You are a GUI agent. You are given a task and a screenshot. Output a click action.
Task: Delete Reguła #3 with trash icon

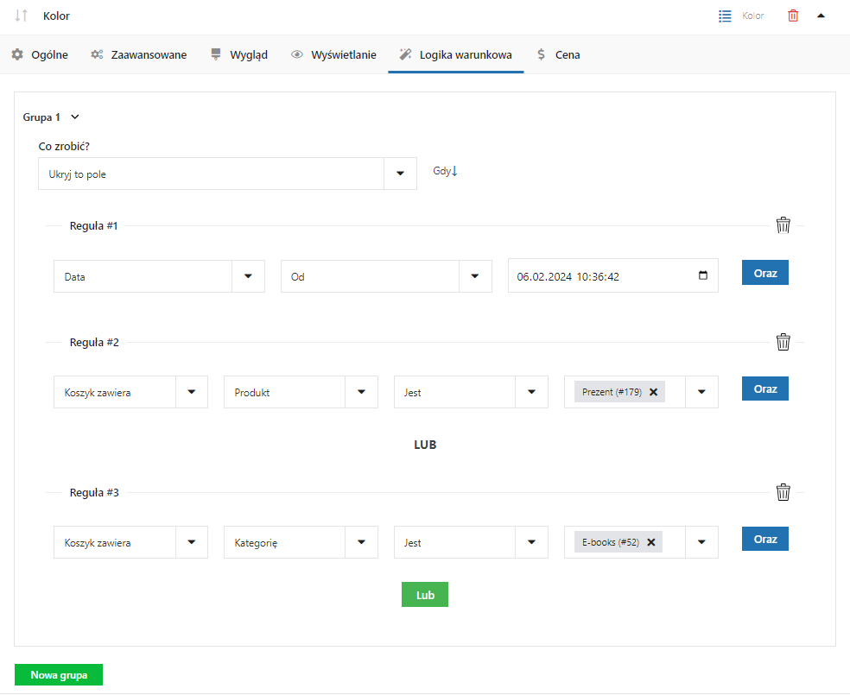pyautogui.click(x=783, y=492)
